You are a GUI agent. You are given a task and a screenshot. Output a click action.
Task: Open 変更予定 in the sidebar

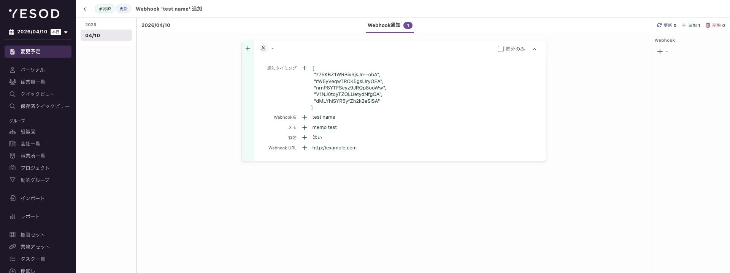point(38,52)
